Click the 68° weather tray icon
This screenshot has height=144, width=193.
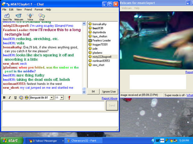point(158,141)
